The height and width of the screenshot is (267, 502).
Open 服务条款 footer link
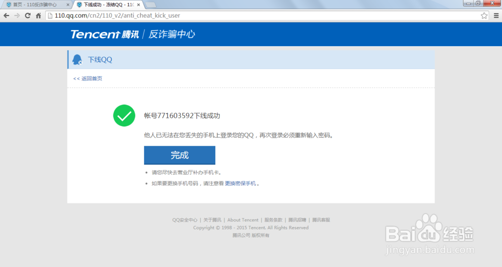274,220
